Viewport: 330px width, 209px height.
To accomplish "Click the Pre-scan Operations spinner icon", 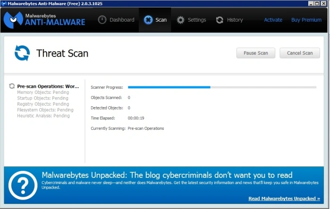I will coord(12,86).
